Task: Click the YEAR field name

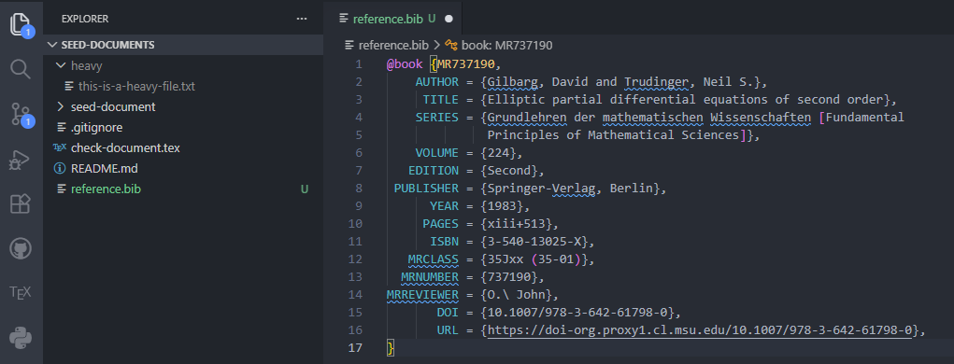Action: point(444,206)
